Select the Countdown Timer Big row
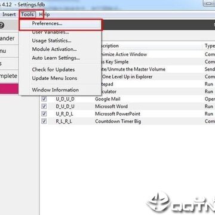215x215 pixels. point(127,121)
